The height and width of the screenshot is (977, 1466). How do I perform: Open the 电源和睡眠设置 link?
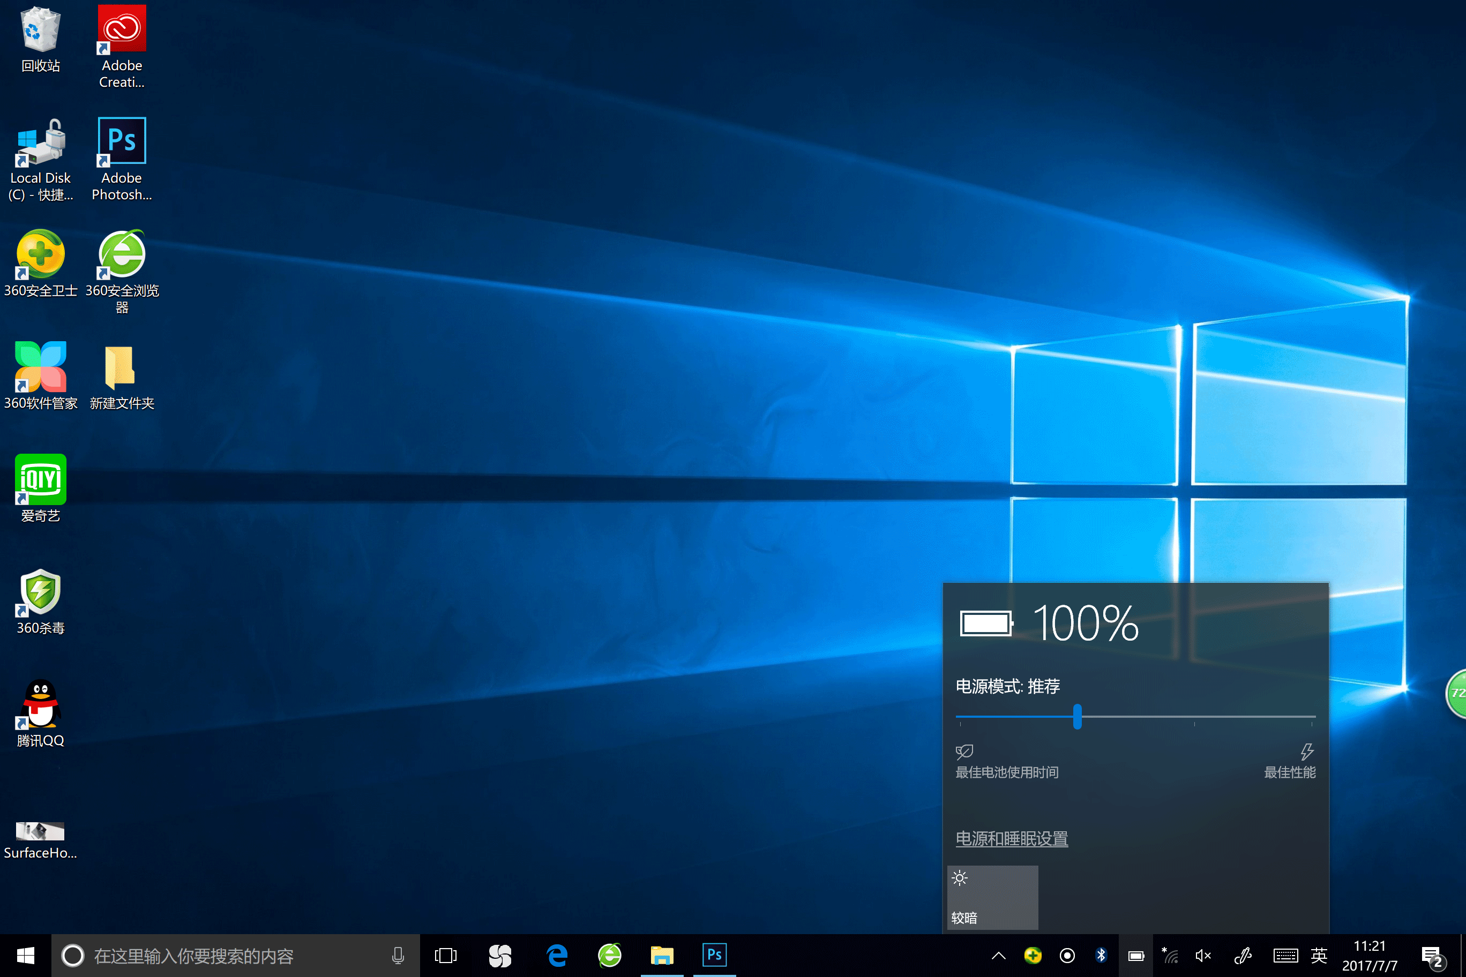click(1012, 839)
